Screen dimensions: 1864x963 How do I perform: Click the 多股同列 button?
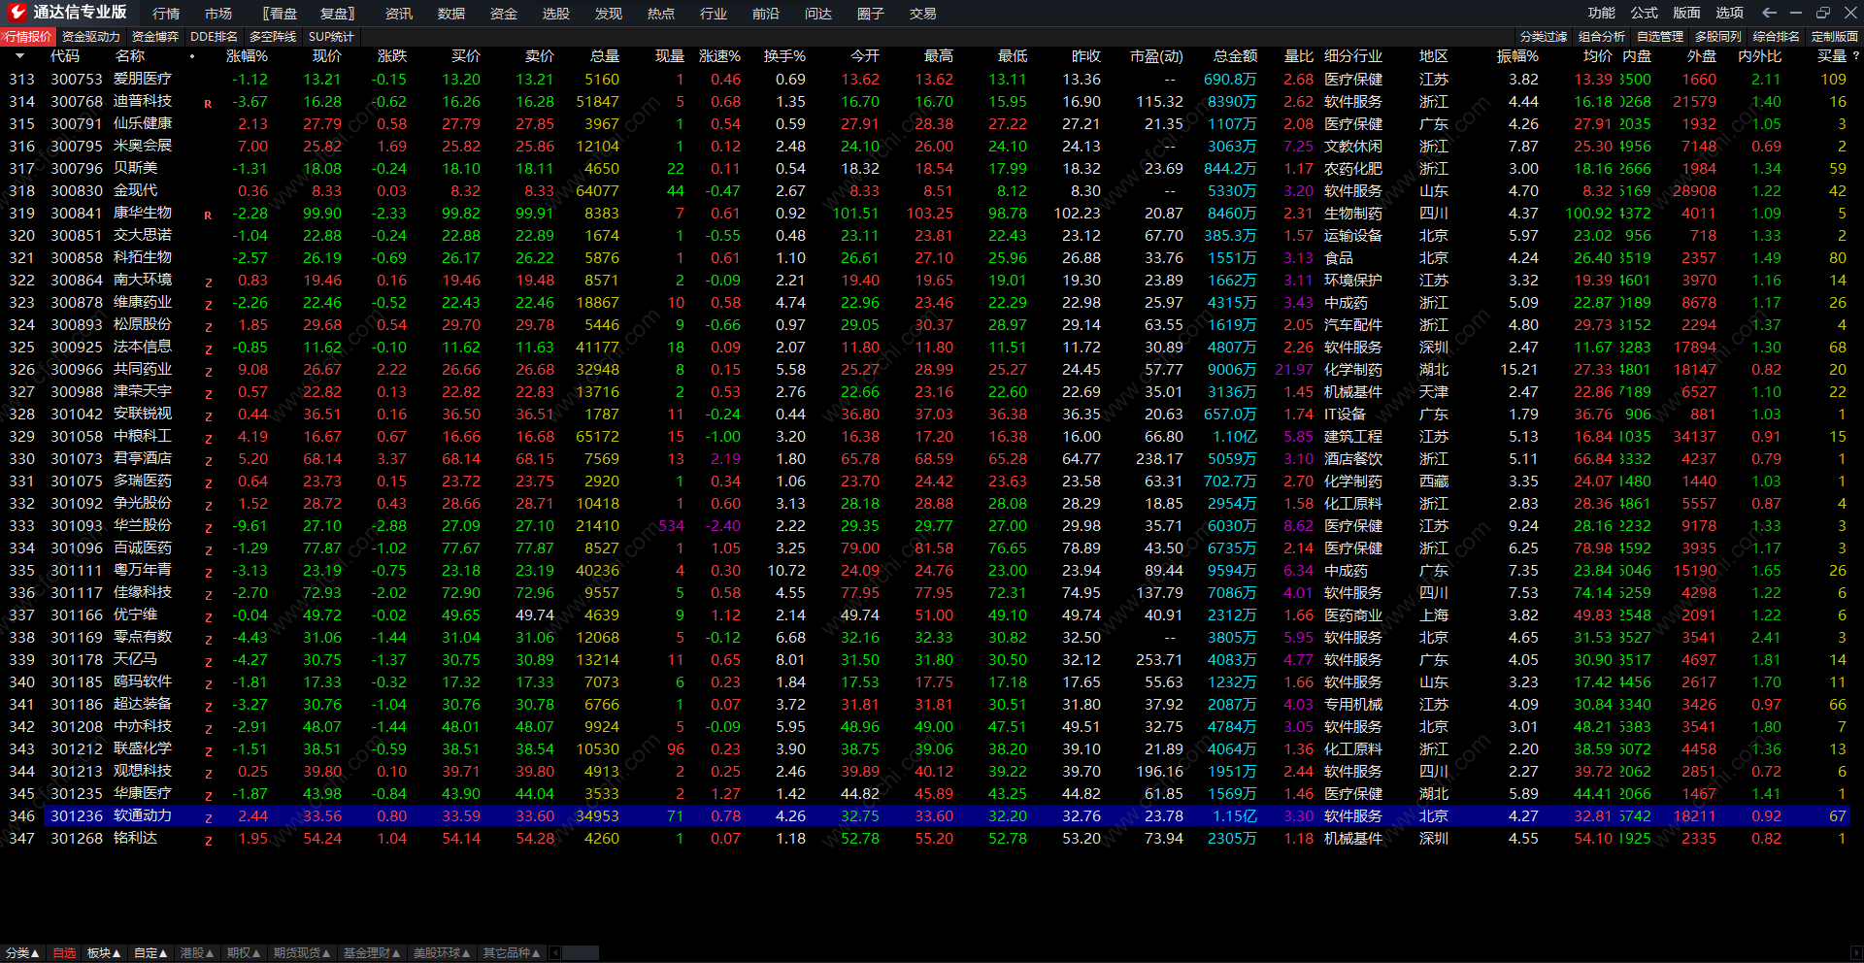[1718, 37]
